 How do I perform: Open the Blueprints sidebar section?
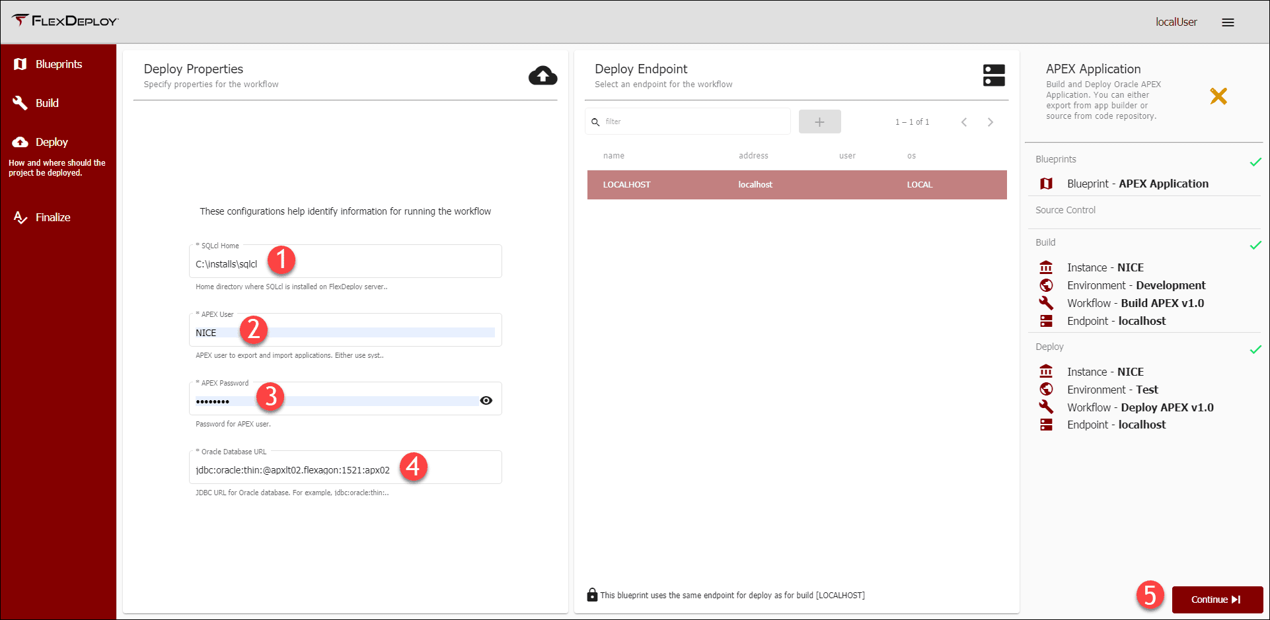59,64
